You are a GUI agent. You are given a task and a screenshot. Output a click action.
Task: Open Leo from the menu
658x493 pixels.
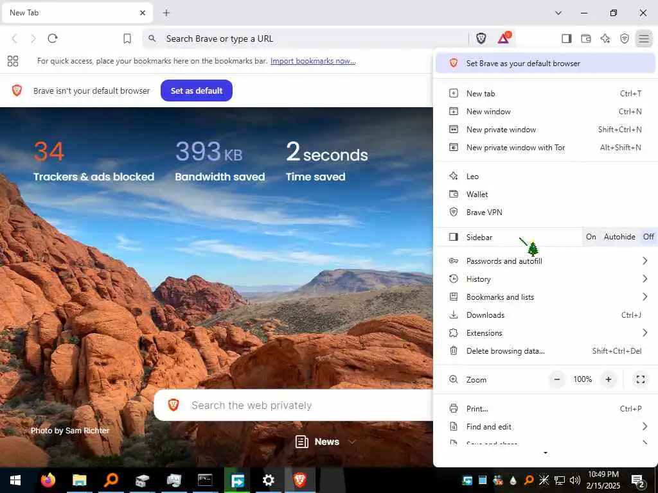[x=546, y=176]
